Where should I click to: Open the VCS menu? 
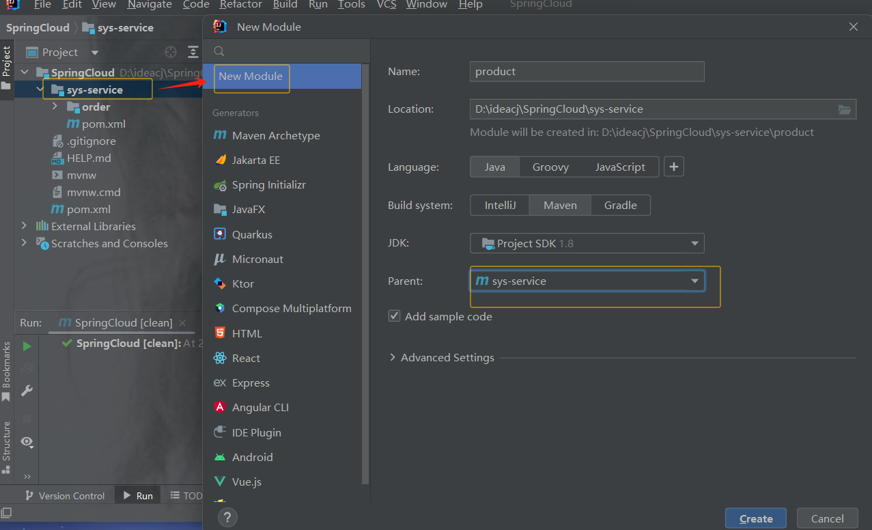point(386,5)
